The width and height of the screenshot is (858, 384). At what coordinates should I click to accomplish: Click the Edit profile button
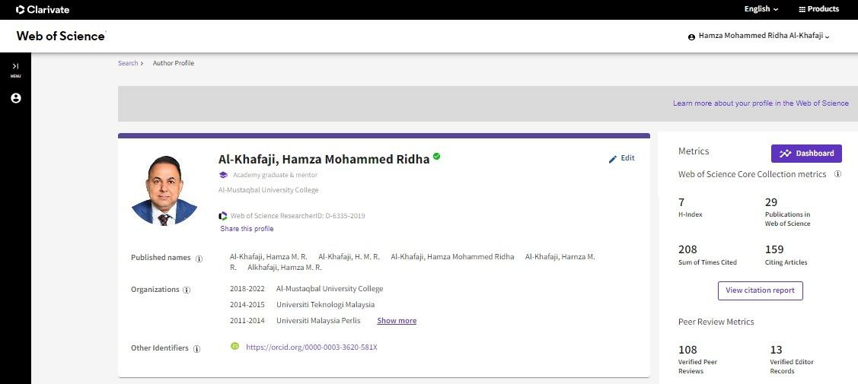(x=621, y=158)
